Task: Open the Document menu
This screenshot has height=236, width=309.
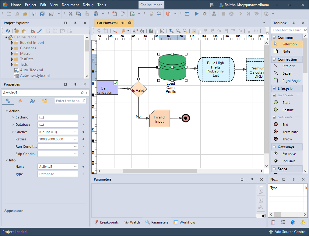Action: click(70, 5)
